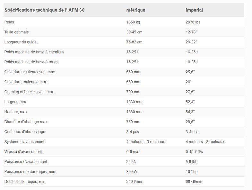252x190 pixels.
Task: Select the '660 mm' roller opening value
Action: pos(133,82)
